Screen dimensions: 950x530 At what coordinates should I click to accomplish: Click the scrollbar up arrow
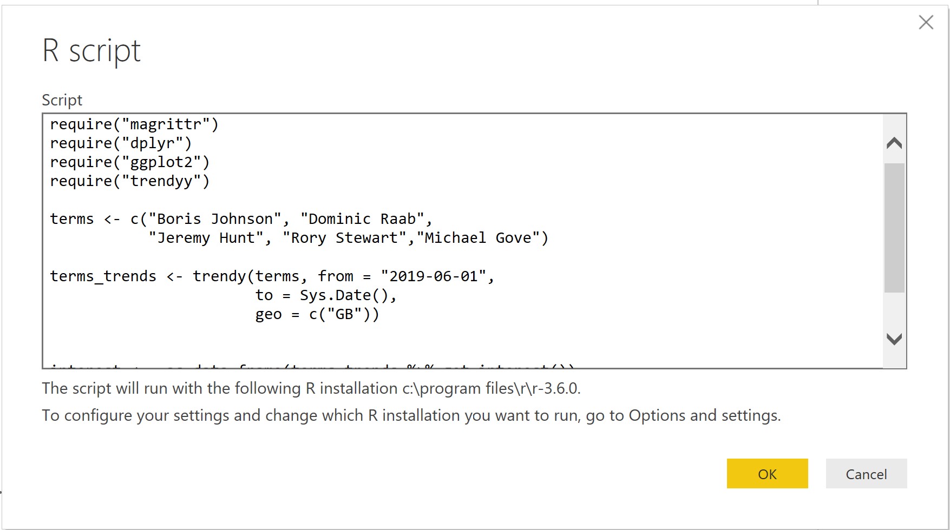[894, 143]
